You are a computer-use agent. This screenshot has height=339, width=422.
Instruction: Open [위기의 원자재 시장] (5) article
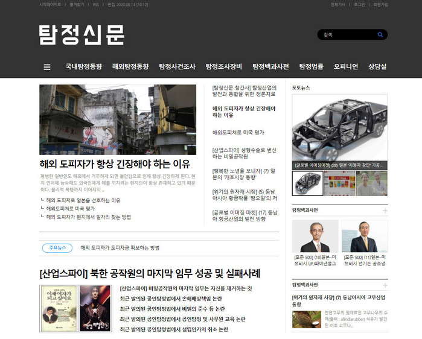[245, 195]
